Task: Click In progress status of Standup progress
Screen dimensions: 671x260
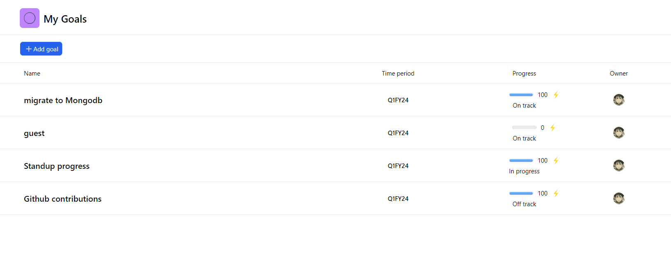Action: click(x=524, y=171)
